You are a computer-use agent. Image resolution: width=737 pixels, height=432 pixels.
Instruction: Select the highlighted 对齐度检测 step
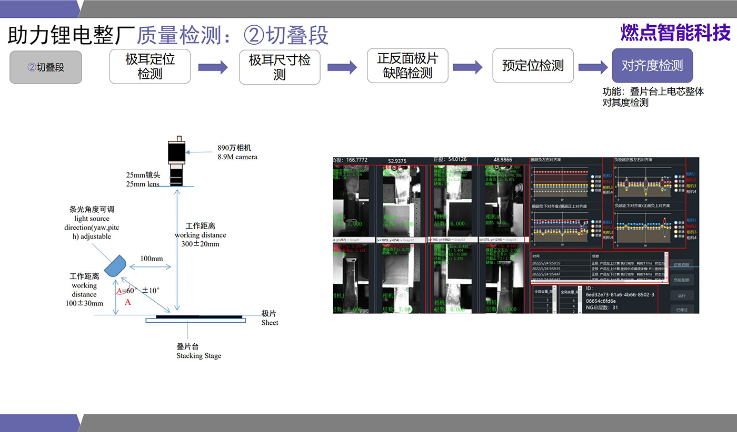click(x=652, y=66)
